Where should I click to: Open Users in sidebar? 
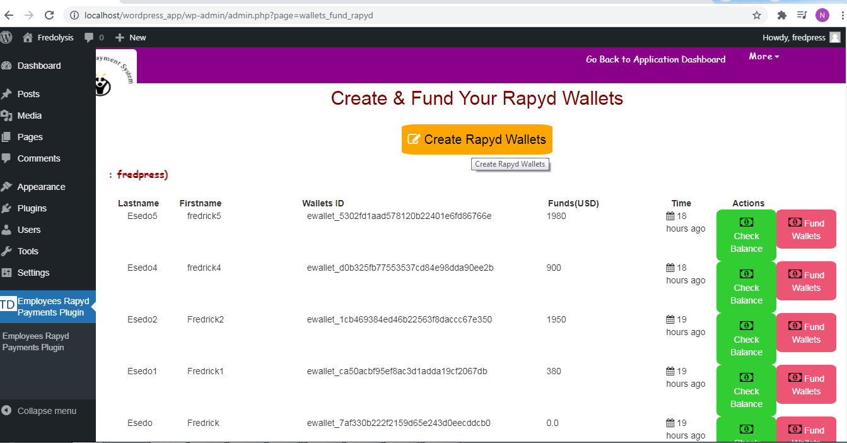coord(48,230)
